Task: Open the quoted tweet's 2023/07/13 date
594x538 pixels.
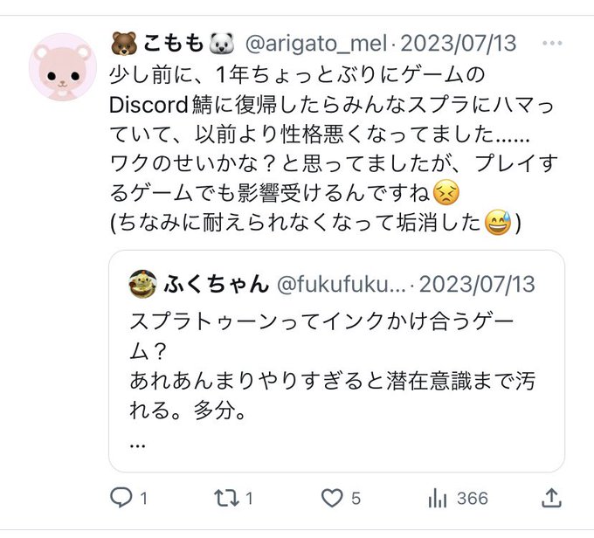Action: [x=477, y=284]
